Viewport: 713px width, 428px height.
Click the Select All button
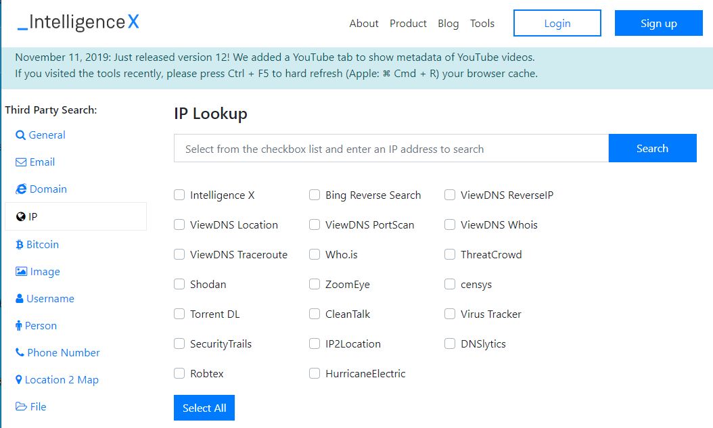coord(204,408)
